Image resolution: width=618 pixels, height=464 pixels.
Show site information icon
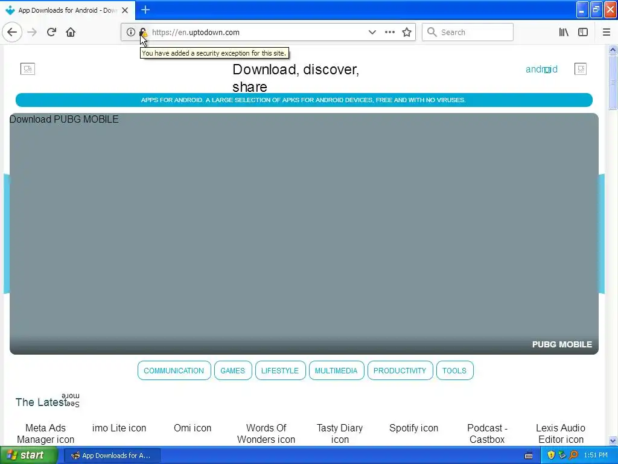130,32
